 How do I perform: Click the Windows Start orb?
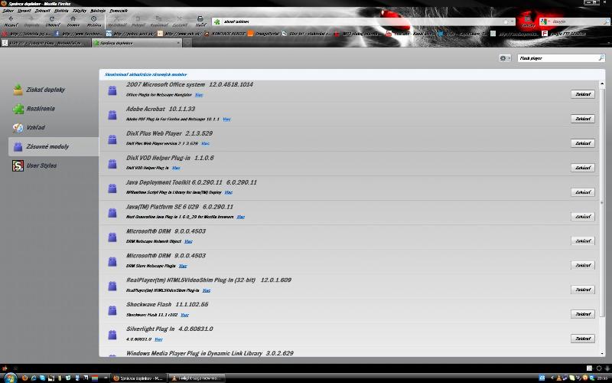point(9,378)
